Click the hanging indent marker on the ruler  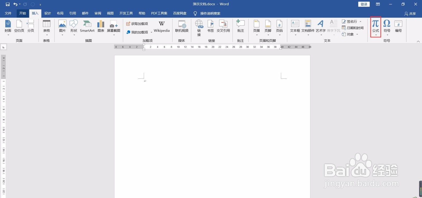point(144,48)
